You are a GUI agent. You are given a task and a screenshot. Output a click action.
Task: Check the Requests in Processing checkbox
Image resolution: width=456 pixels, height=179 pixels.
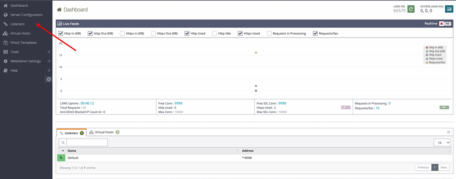point(269,34)
